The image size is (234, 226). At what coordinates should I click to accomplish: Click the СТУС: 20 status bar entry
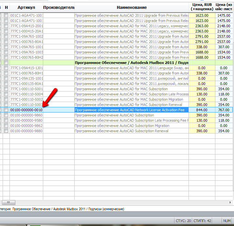point(183,221)
